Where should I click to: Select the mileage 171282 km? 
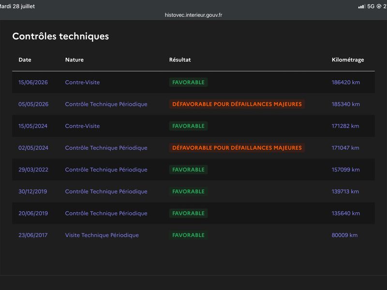pyautogui.click(x=345, y=126)
